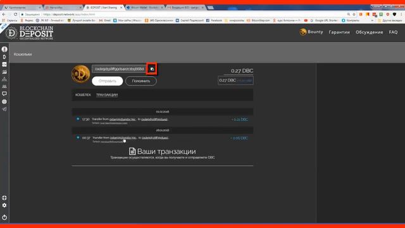Click the 0.27 DBC balance box
Viewport: 405px width, 228px height.
pos(235,80)
